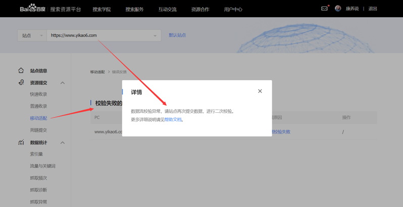Expand the site URL dropdown

coord(155,36)
